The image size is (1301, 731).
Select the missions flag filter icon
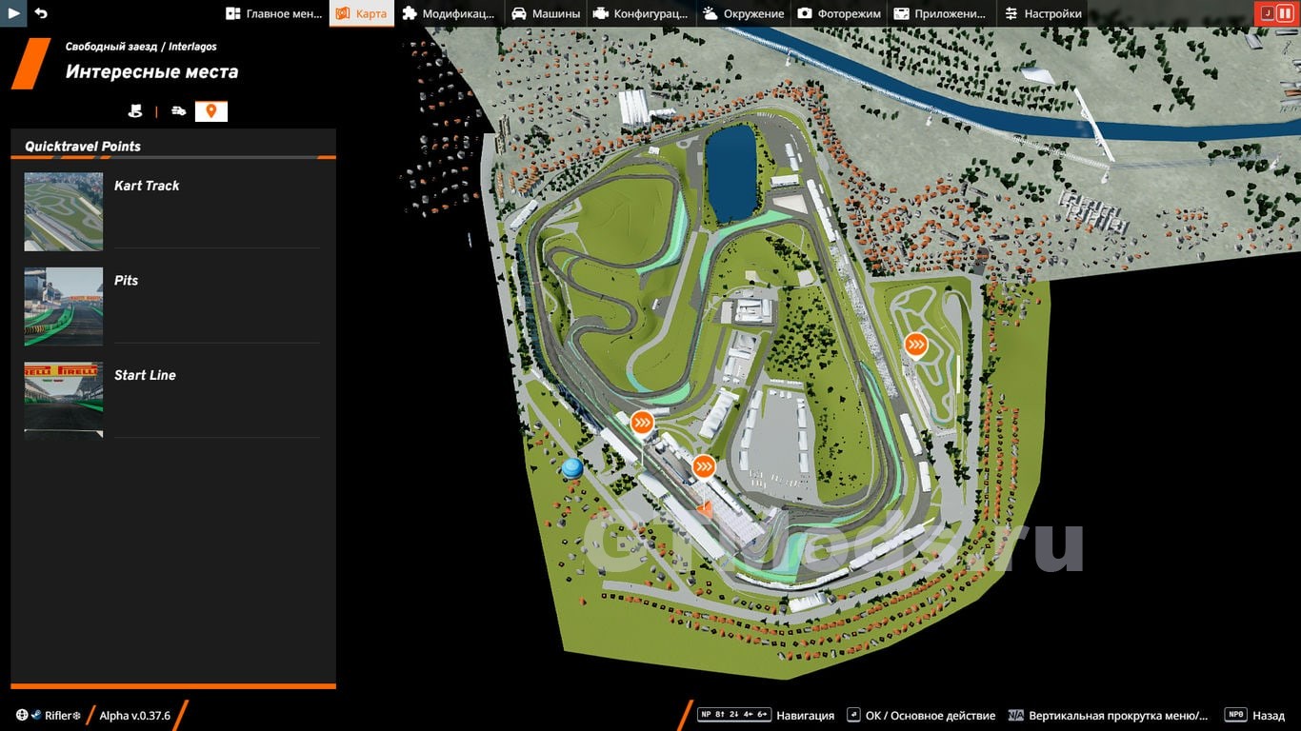(135, 111)
